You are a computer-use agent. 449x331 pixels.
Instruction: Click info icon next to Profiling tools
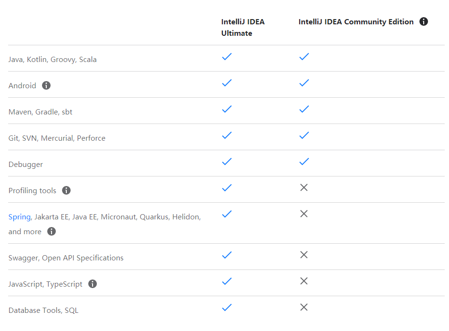pyautogui.click(x=66, y=190)
